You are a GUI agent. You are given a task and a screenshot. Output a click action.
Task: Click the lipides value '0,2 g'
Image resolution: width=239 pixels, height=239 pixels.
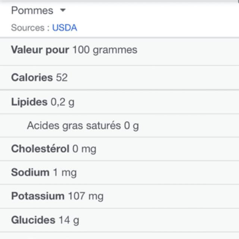[x=62, y=102]
